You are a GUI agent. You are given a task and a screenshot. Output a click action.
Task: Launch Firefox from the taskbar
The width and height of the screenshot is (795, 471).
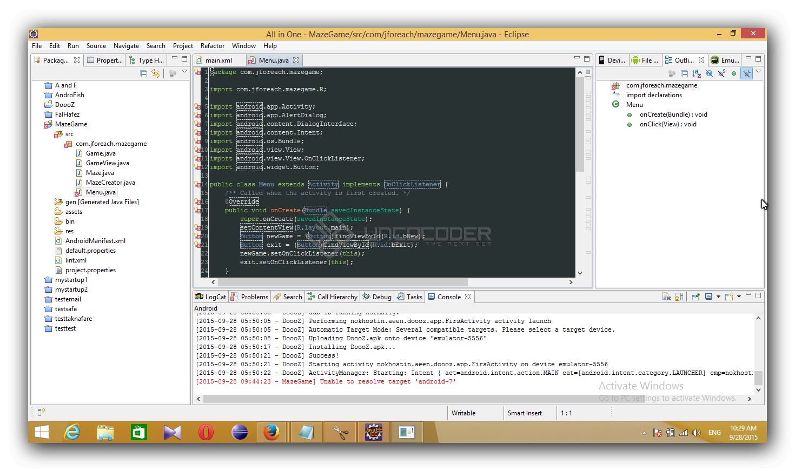[x=272, y=432]
